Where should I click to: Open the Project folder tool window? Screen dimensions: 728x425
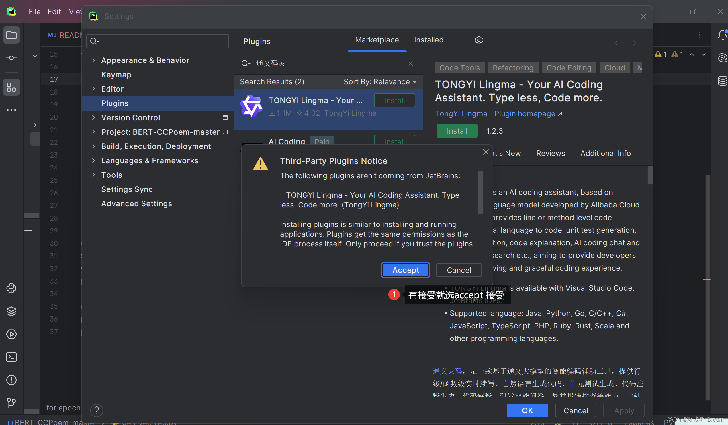11,35
